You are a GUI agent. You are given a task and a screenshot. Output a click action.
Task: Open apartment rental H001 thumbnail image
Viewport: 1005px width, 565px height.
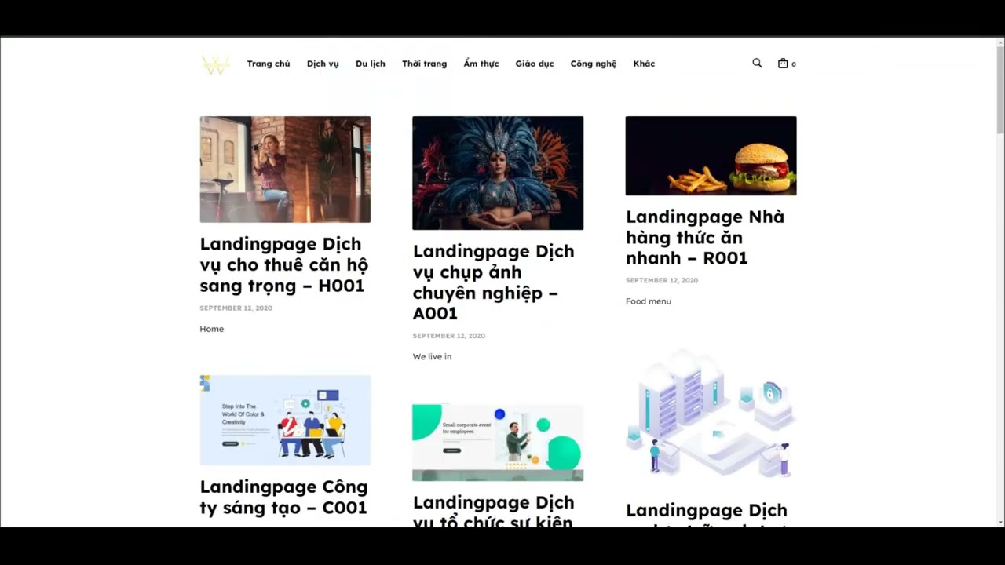coord(285,169)
